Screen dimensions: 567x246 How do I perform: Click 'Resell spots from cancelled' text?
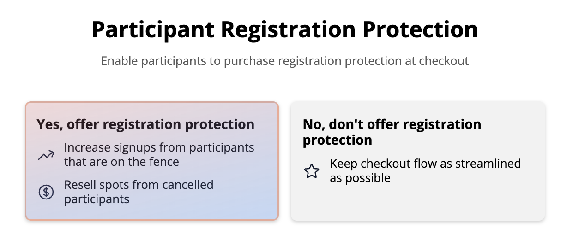pyautogui.click(x=139, y=185)
